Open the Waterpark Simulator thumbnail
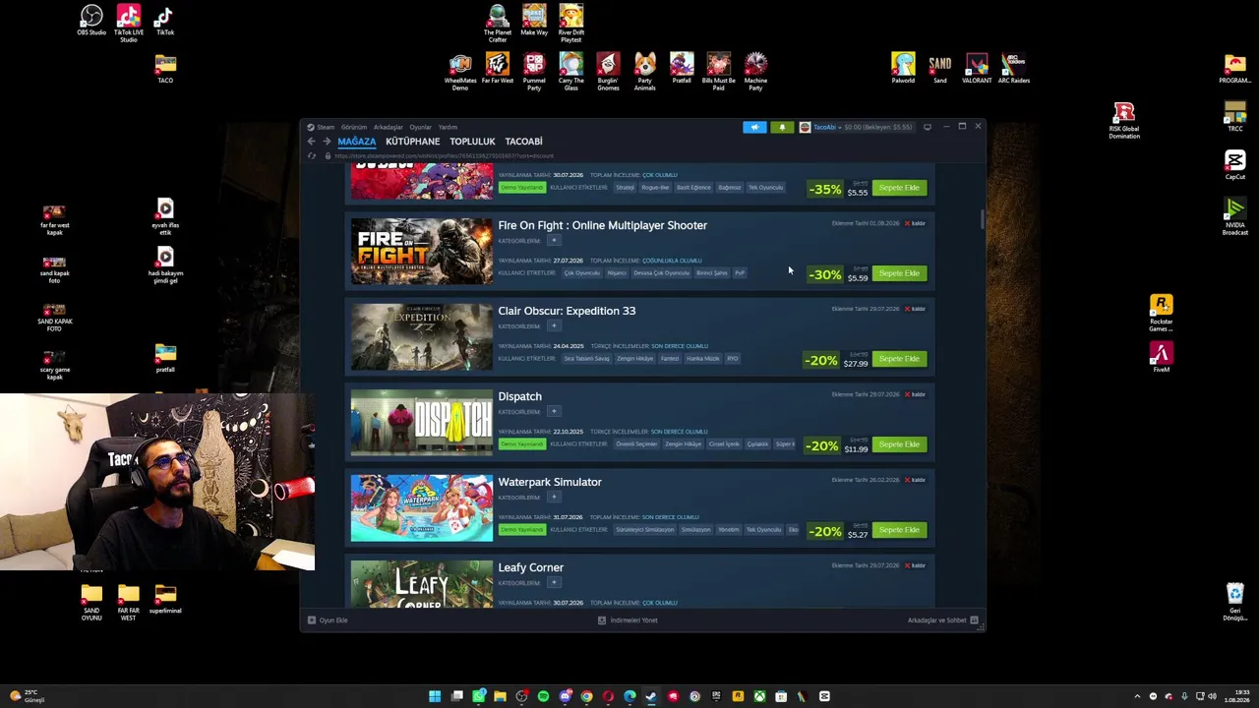The height and width of the screenshot is (708, 1259). [422, 508]
